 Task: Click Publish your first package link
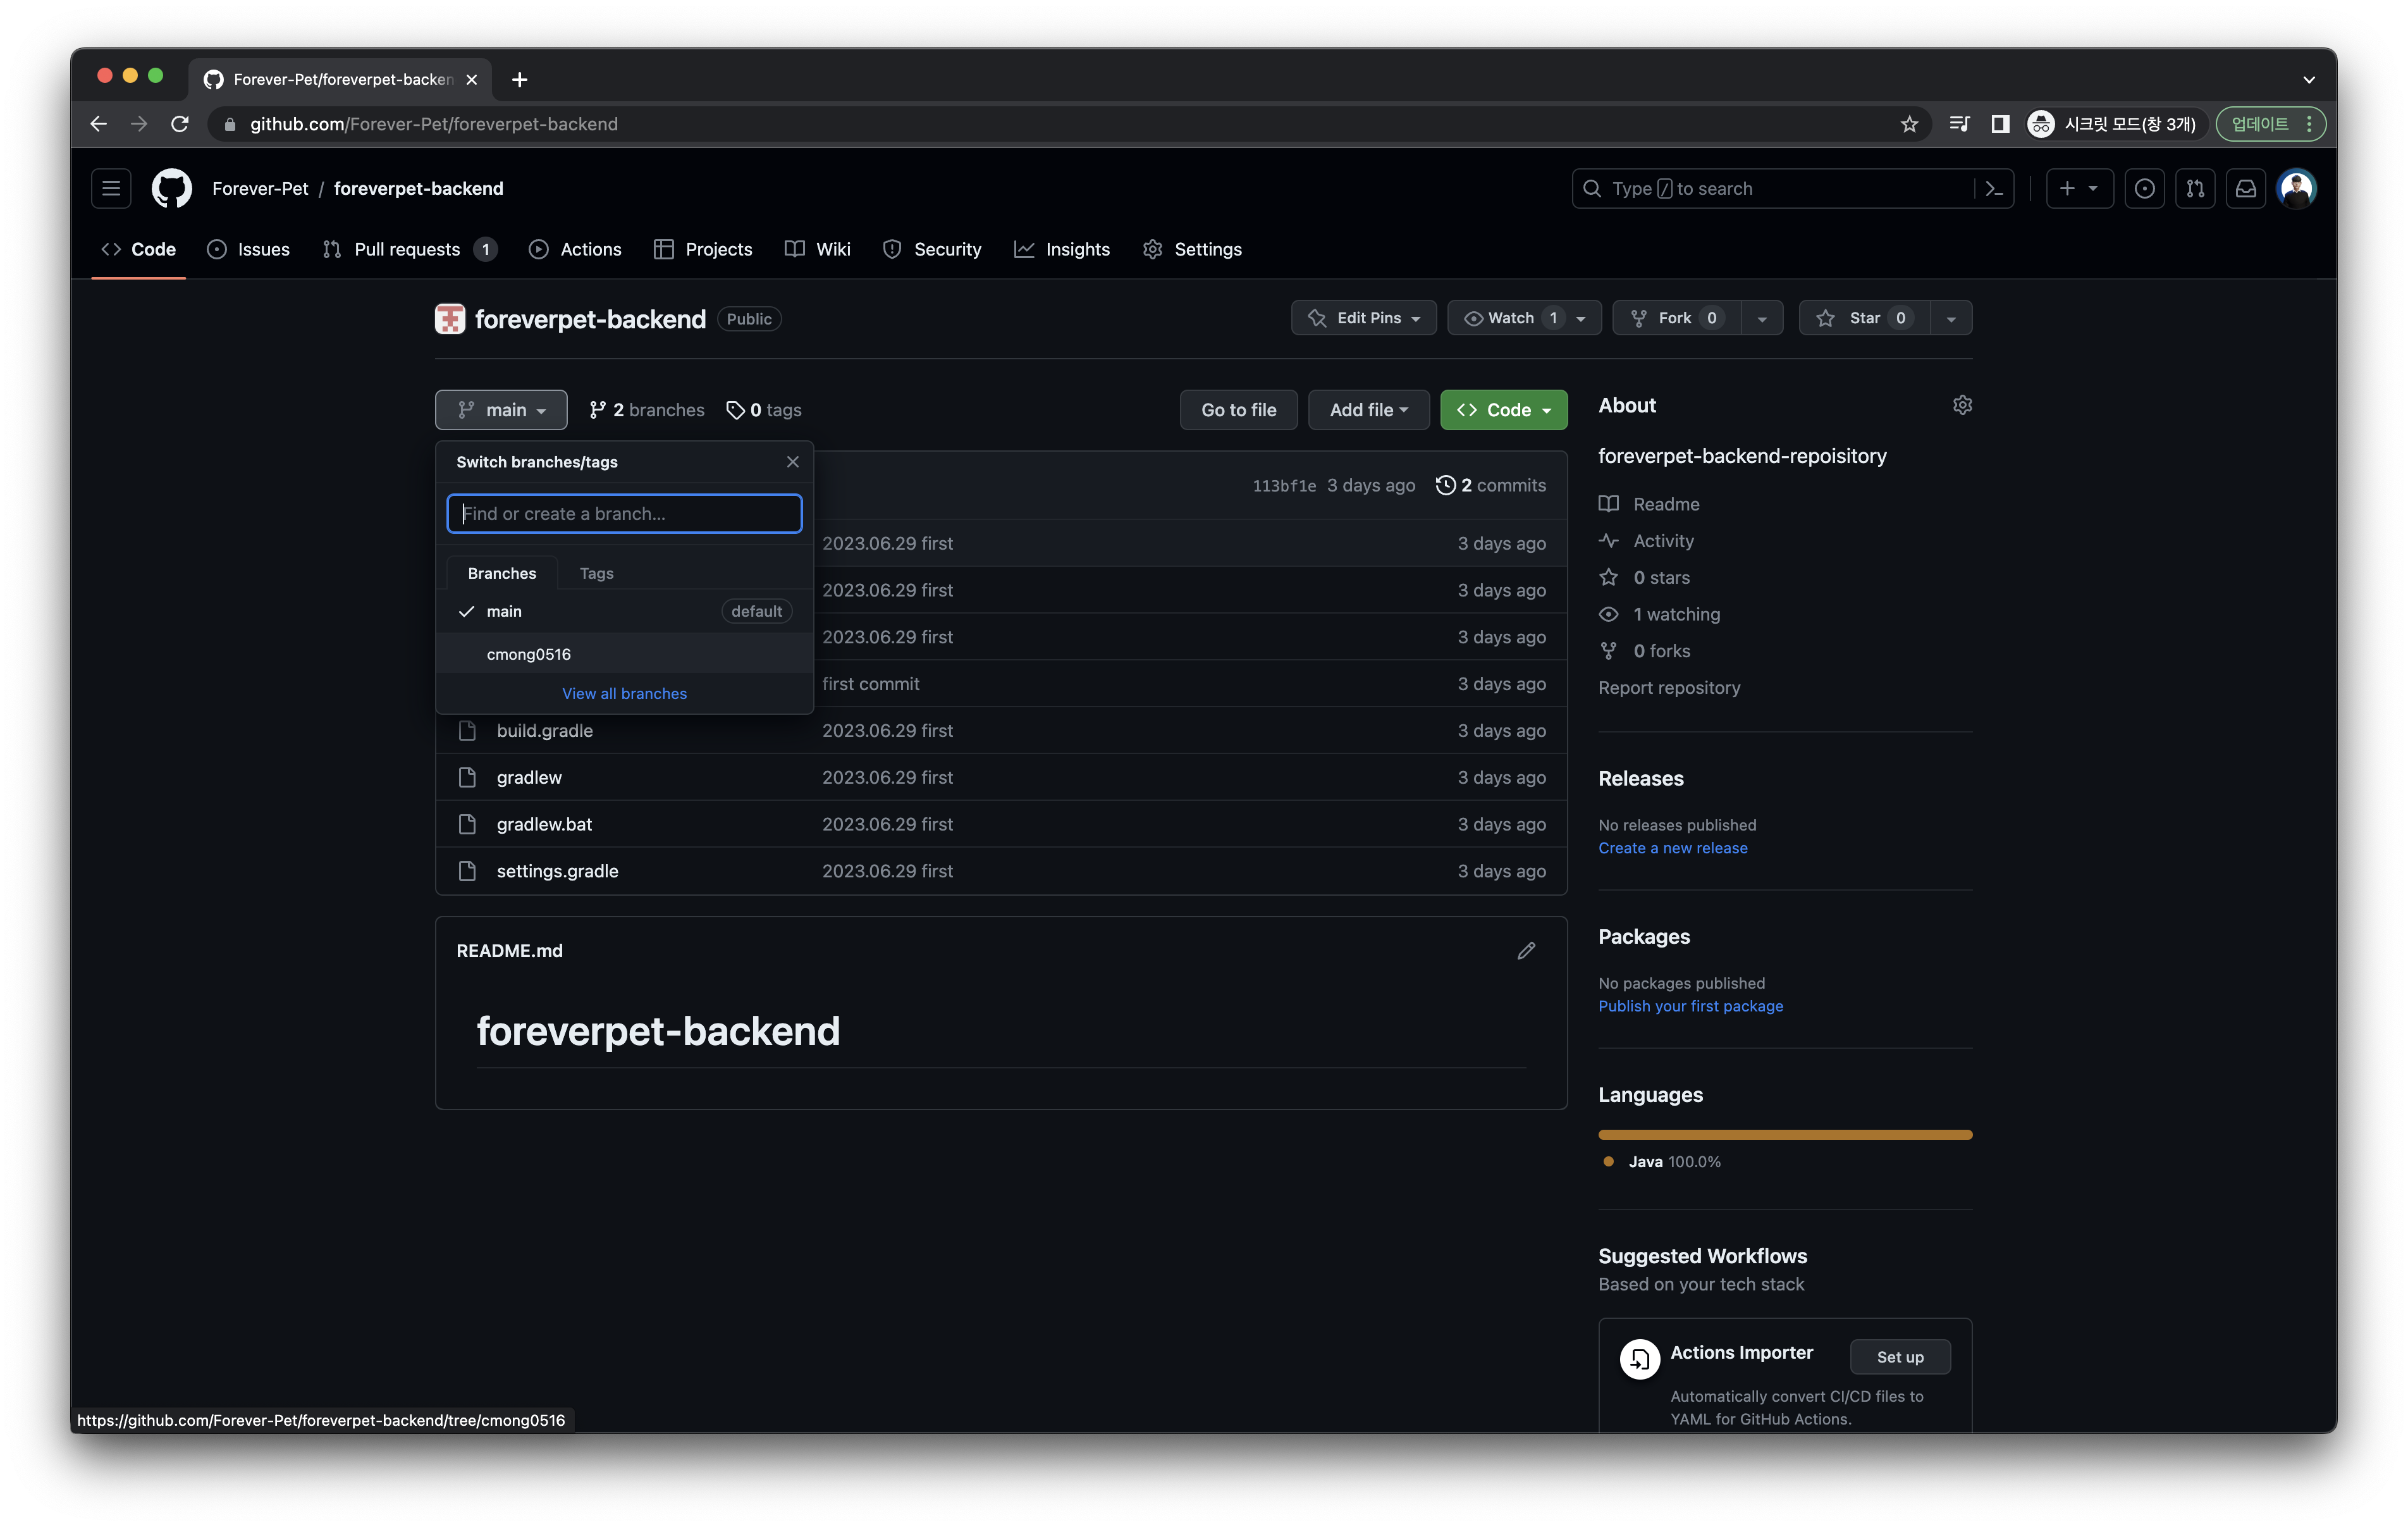[x=1690, y=1006]
